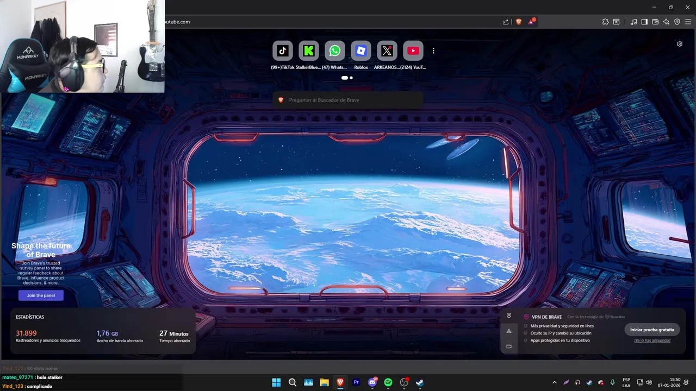Open the landscape wallpaper app in taskbar
This screenshot has height=391, width=696.
(x=308, y=382)
